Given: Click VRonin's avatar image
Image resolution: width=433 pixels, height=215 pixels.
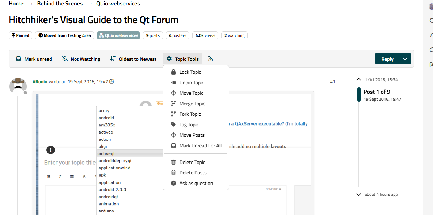Looking at the screenshot, I should [18, 86].
